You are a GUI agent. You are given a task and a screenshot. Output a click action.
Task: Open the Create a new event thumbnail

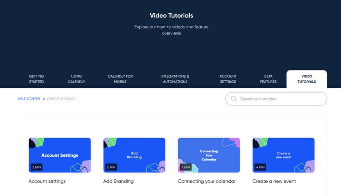click(283, 155)
